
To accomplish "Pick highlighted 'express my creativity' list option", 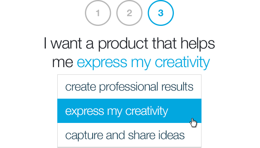I will [129, 111].
